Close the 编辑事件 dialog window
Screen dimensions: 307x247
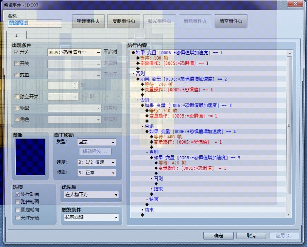pos(296,3)
